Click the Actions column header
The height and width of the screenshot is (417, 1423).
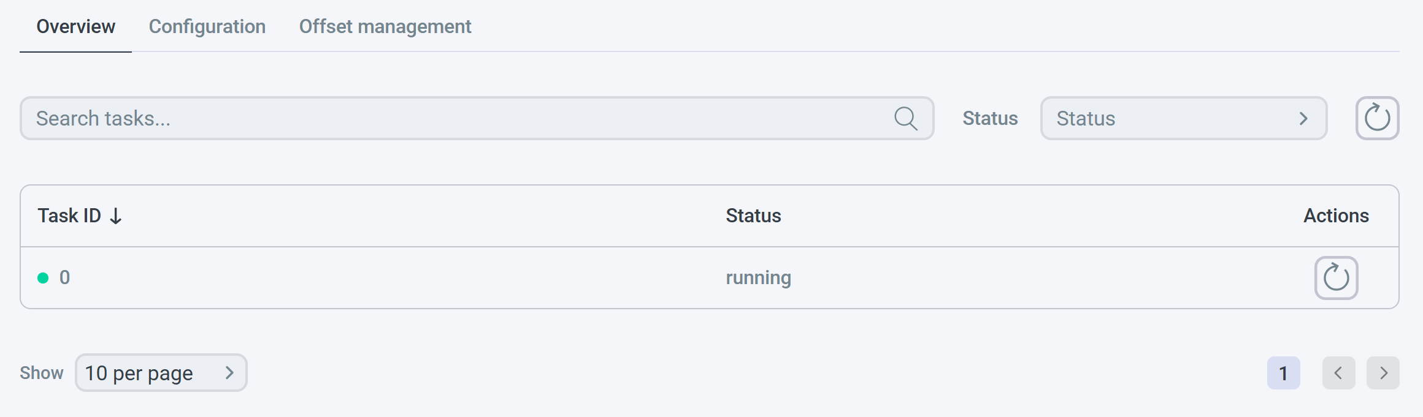click(x=1336, y=216)
